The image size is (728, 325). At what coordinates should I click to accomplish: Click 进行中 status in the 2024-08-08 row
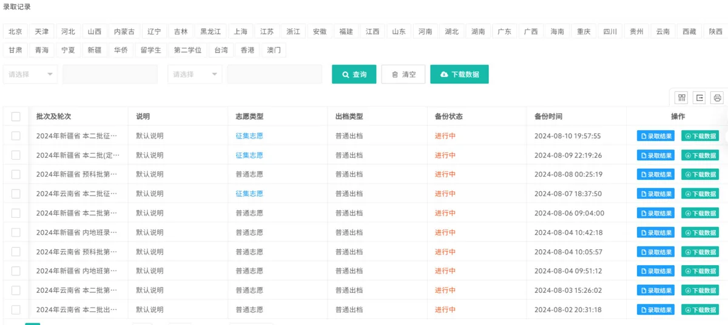click(x=445, y=174)
